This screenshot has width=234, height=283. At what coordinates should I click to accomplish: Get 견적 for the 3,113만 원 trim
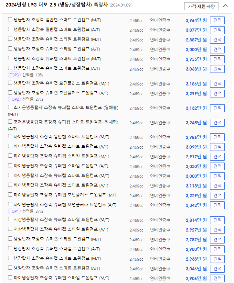[217, 186]
